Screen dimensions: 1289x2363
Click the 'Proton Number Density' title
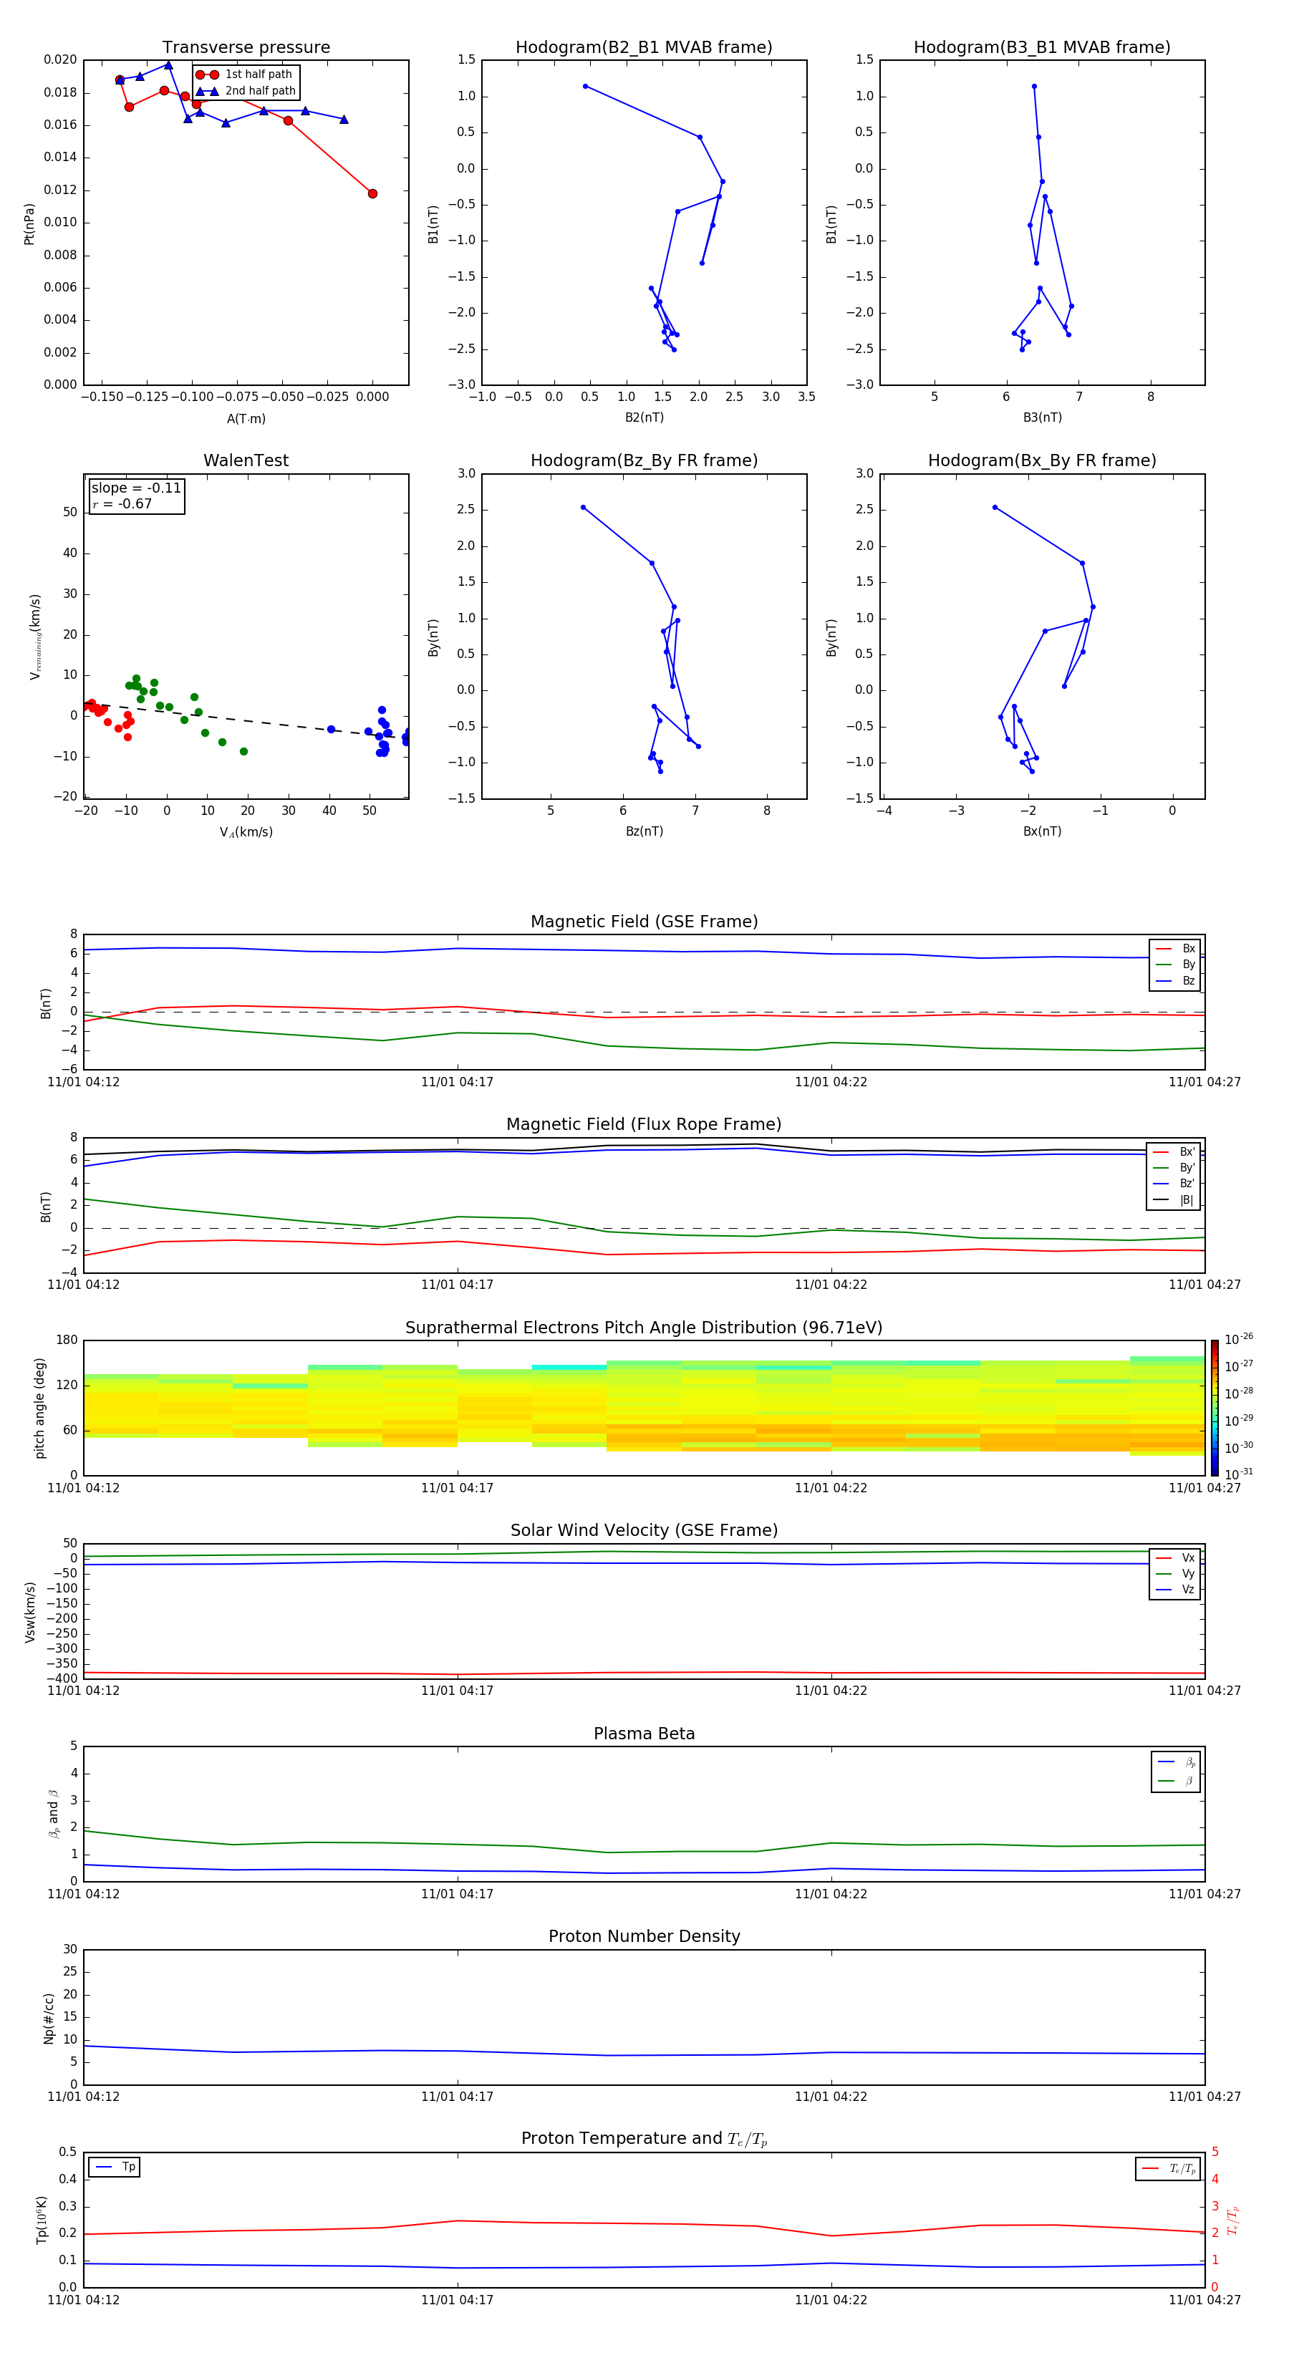644,1936
